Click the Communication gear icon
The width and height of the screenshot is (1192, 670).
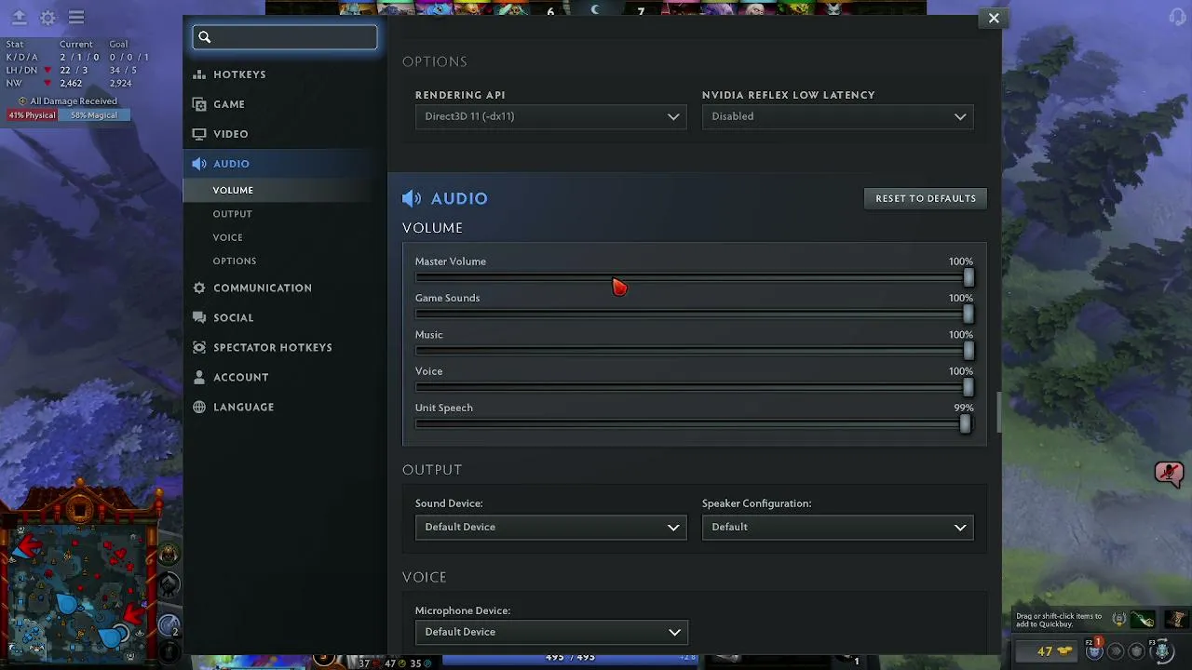click(199, 288)
